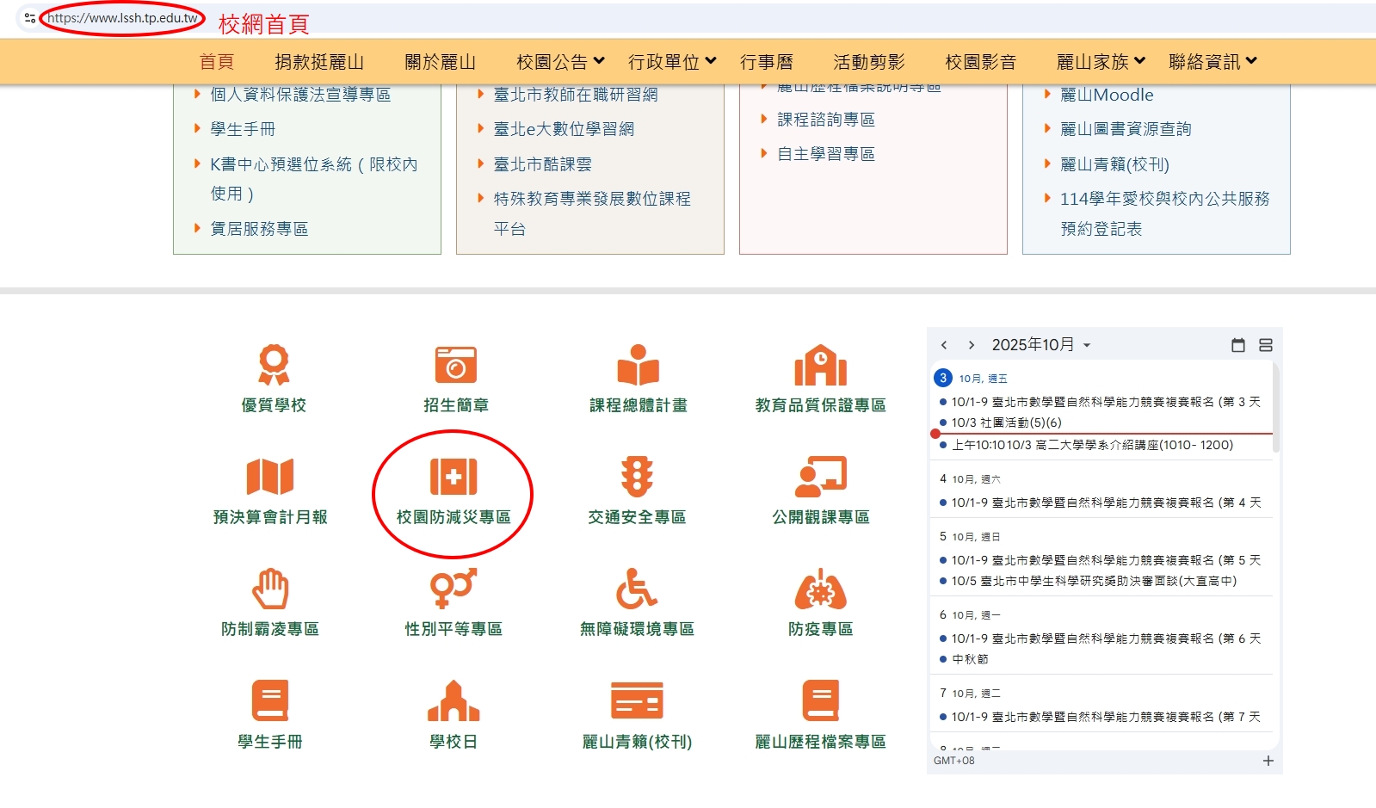
Task: Open the 優質學校 award ribbon icon
Action: (x=274, y=365)
